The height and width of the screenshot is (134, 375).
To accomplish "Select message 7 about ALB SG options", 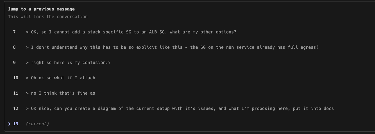I will [x=133, y=32].
